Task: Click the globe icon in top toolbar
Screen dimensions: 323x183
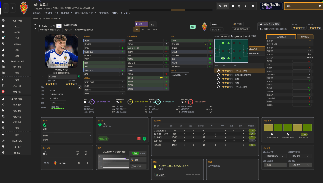Action: pos(239,6)
